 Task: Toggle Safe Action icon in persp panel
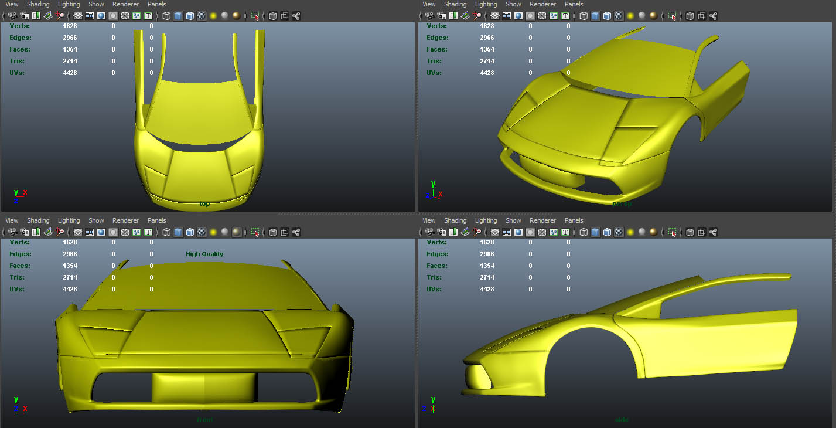pyautogui.click(x=554, y=16)
